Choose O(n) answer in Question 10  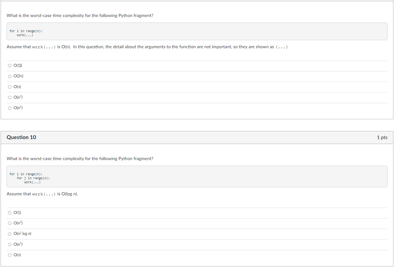(x=10, y=255)
